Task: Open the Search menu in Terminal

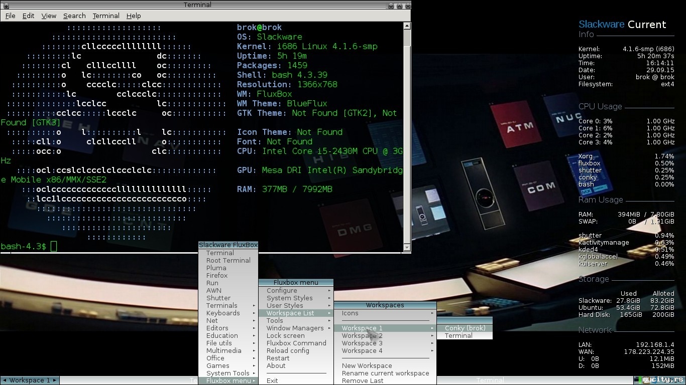Action: coord(74,16)
